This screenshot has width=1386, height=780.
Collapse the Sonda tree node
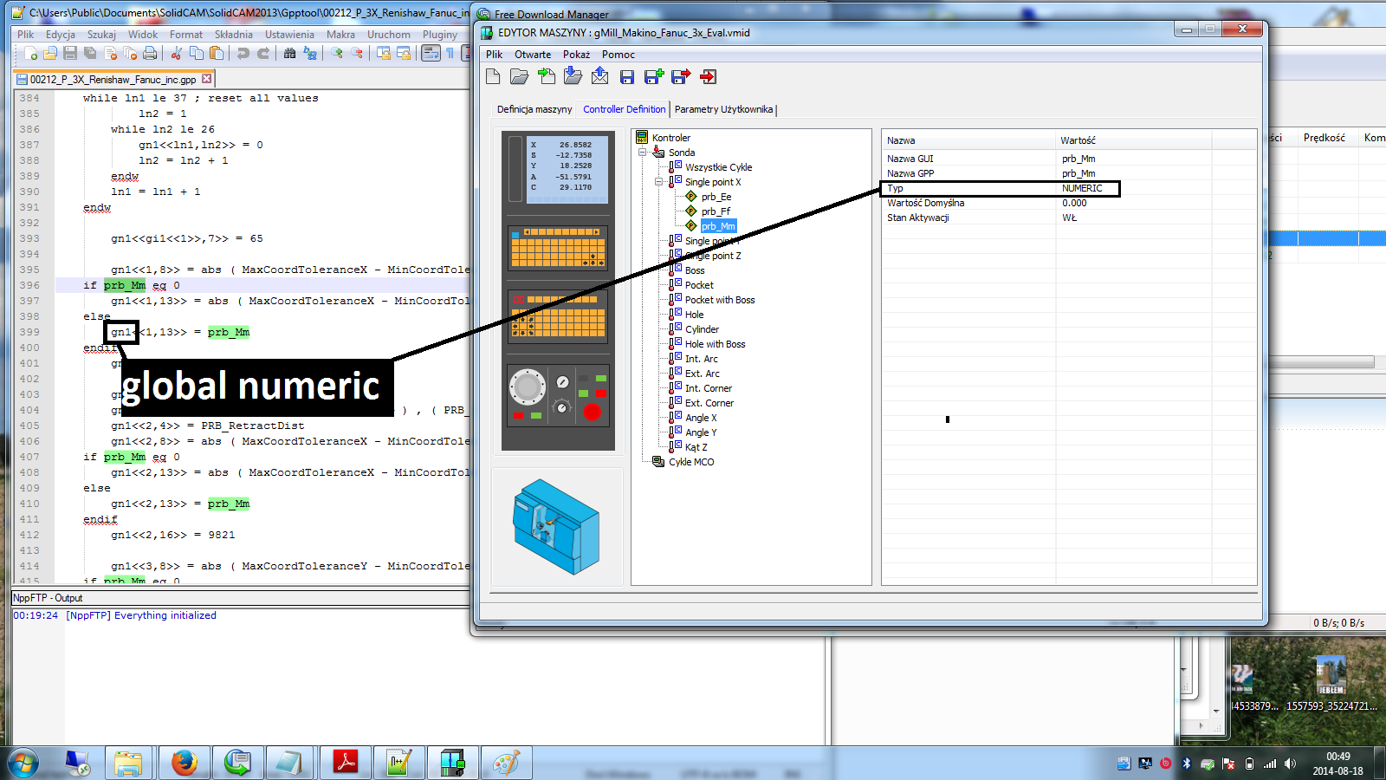643,153
